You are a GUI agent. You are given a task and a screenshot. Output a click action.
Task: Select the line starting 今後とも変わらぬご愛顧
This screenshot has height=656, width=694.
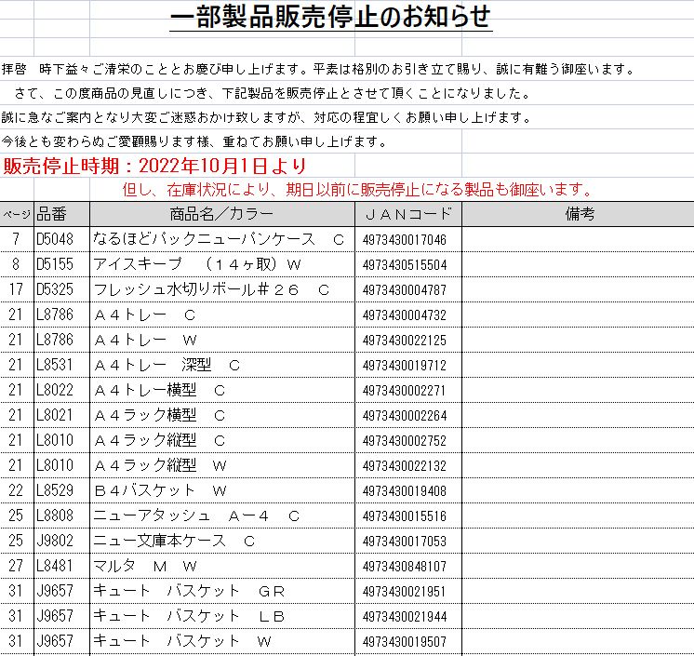click(x=194, y=142)
